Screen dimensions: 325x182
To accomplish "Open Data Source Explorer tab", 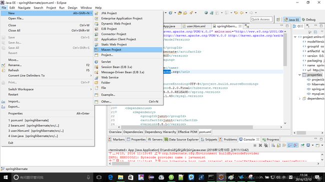I will pos(181,140).
